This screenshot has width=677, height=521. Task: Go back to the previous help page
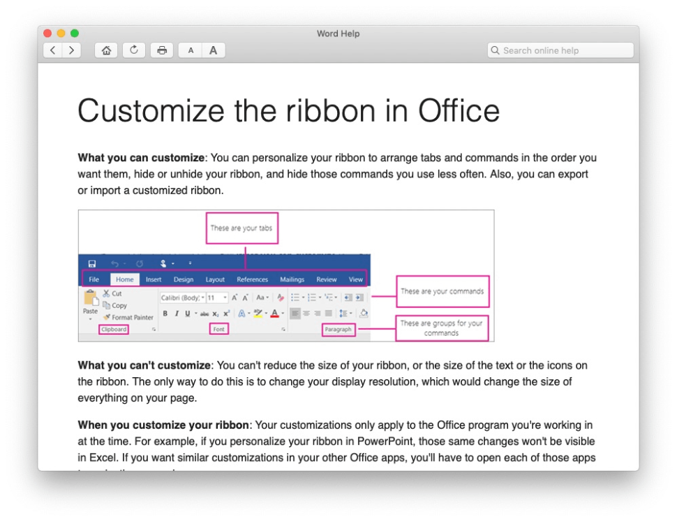pos(52,50)
